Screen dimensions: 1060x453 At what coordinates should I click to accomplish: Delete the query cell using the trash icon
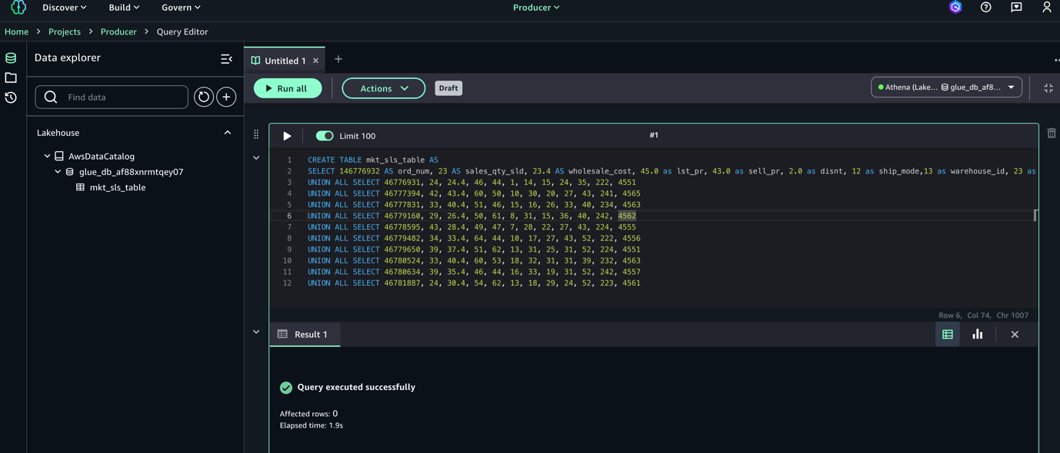click(1052, 132)
